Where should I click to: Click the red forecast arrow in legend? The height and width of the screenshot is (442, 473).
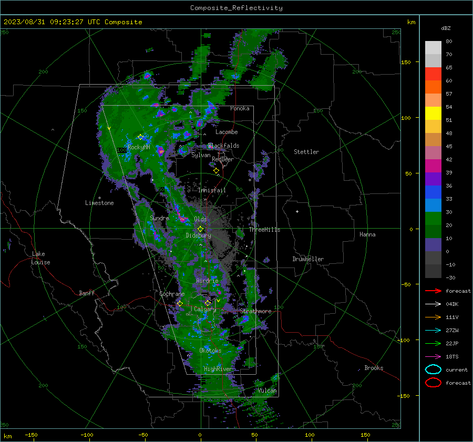click(x=433, y=291)
